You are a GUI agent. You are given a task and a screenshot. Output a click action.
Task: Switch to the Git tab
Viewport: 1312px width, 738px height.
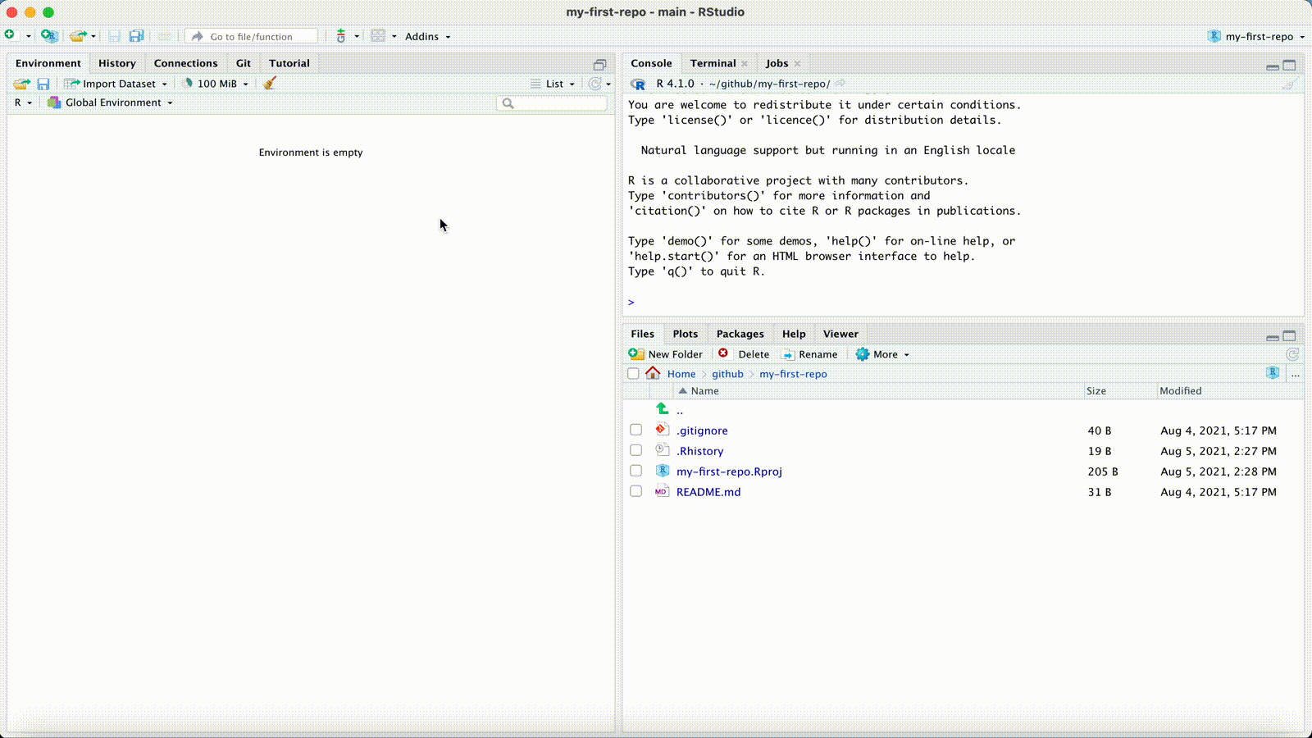click(244, 63)
